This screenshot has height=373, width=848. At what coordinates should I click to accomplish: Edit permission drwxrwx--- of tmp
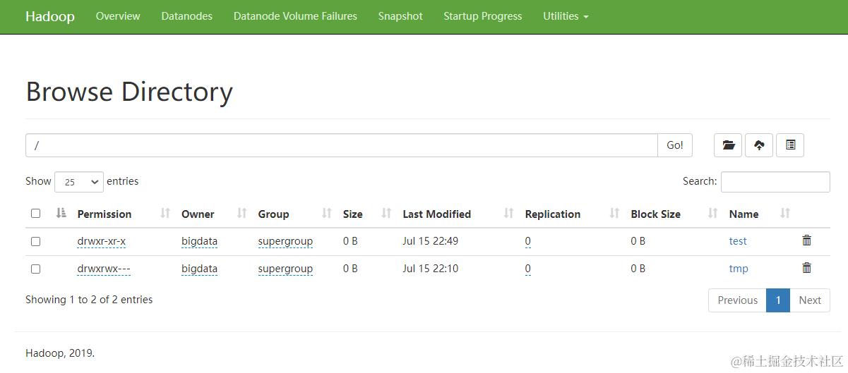104,269
